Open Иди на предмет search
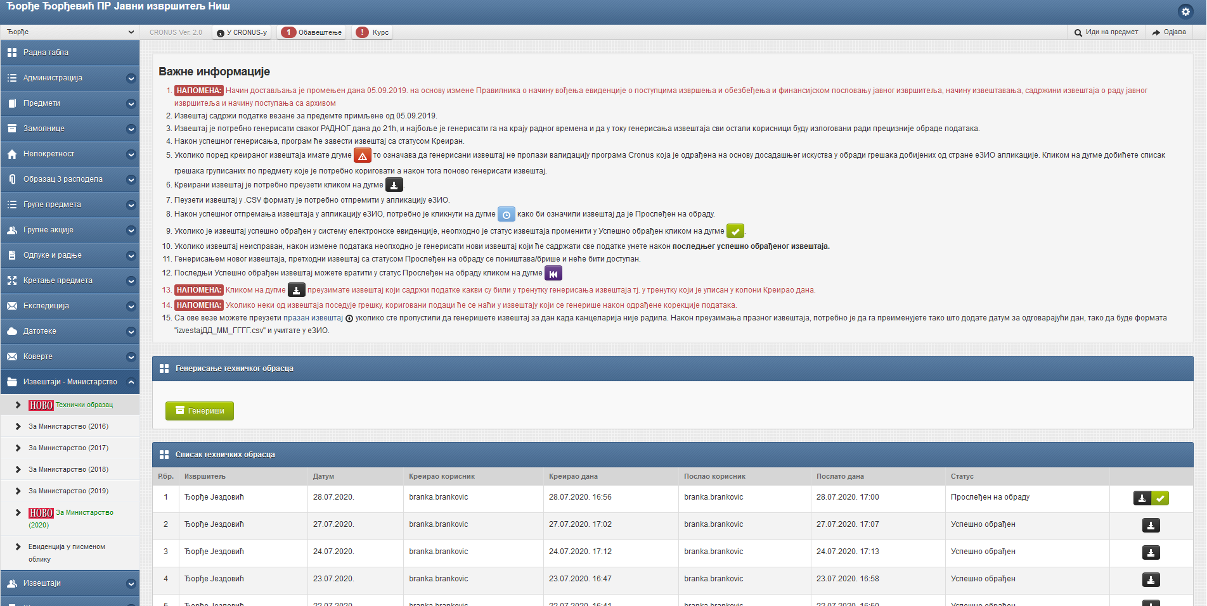Viewport: 1207px width, 606px height. (x=1106, y=32)
